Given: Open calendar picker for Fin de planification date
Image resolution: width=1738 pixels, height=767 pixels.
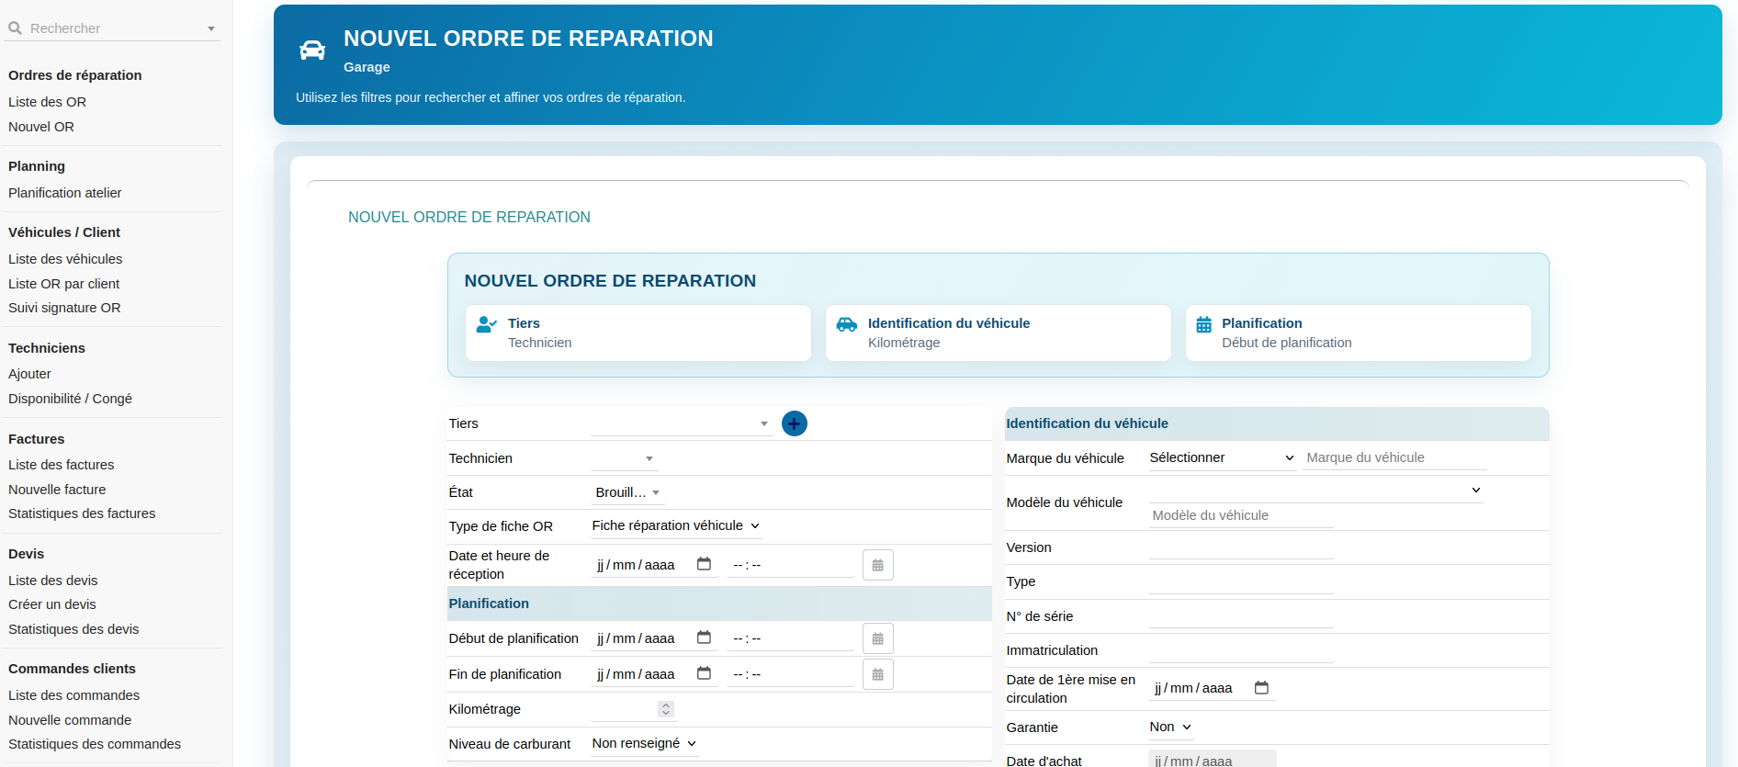Looking at the screenshot, I should pos(704,673).
